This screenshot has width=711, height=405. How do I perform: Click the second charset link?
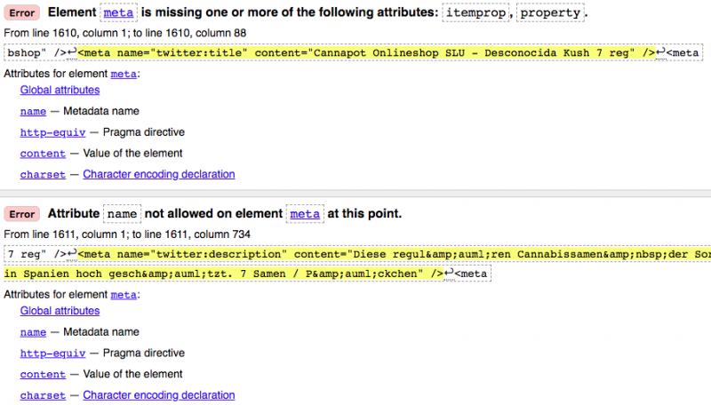[x=43, y=395]
